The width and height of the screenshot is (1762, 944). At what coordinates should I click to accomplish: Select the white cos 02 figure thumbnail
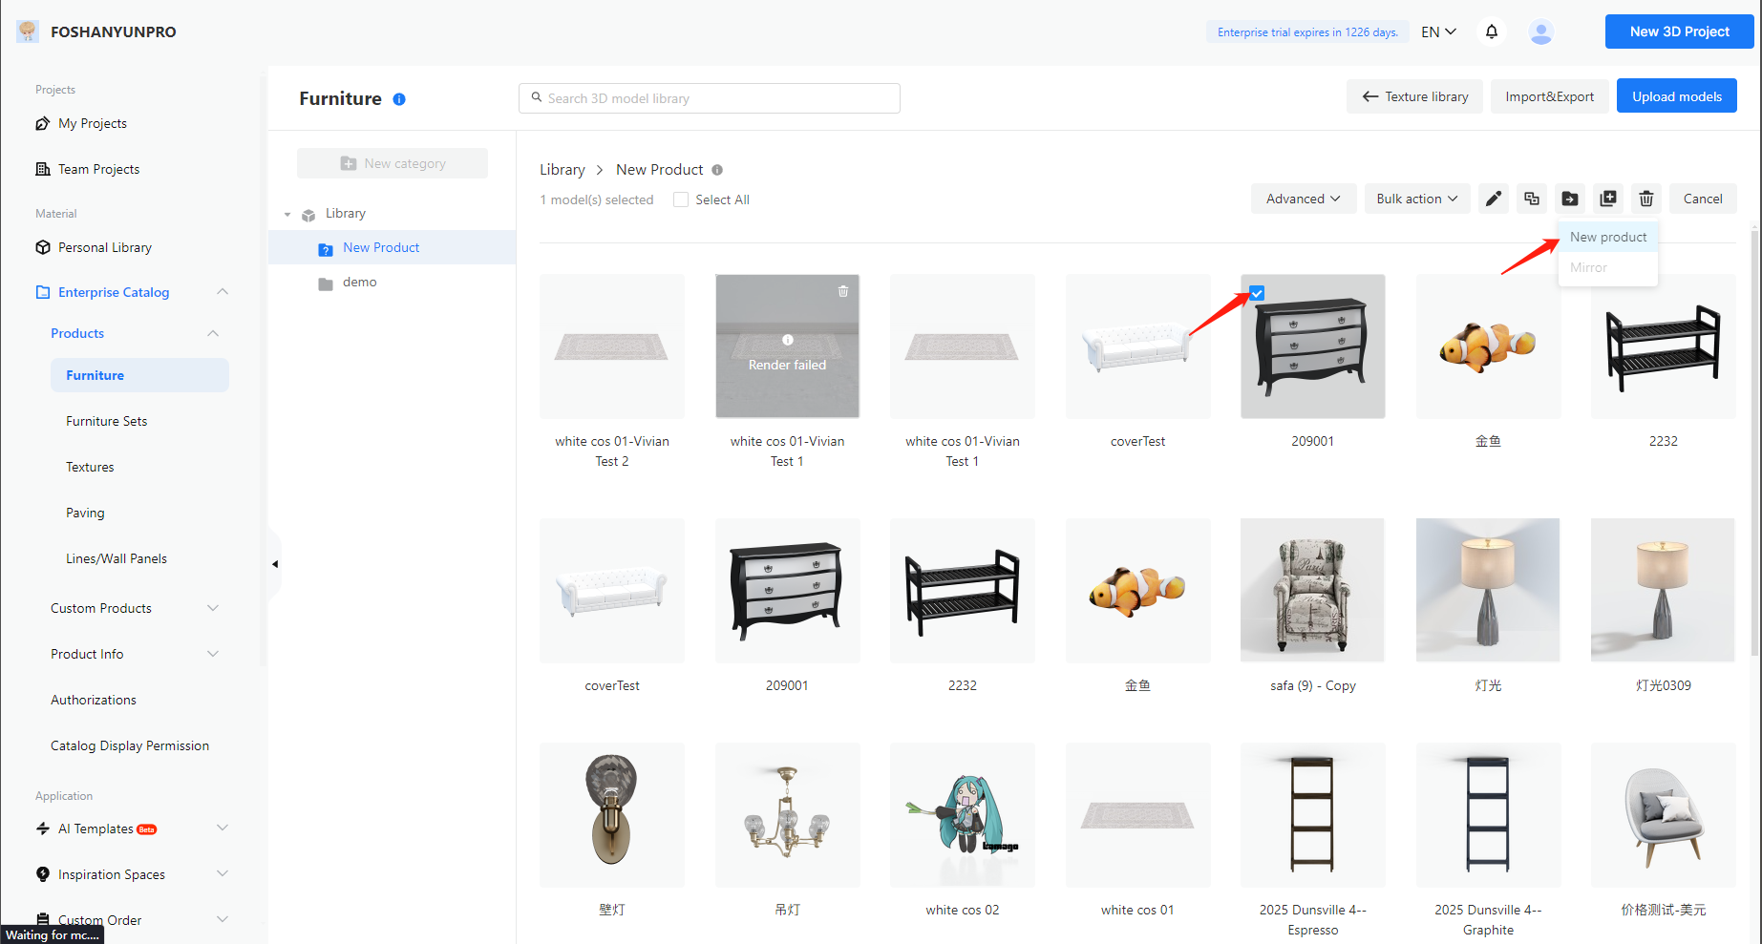[962, 814]
